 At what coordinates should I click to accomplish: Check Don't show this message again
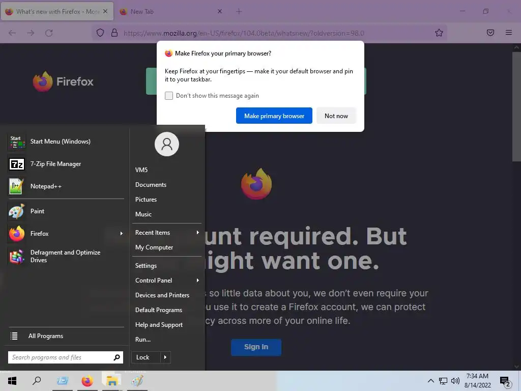tap(169, 96)
